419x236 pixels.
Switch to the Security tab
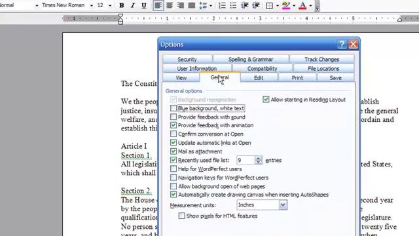[187, 60]
